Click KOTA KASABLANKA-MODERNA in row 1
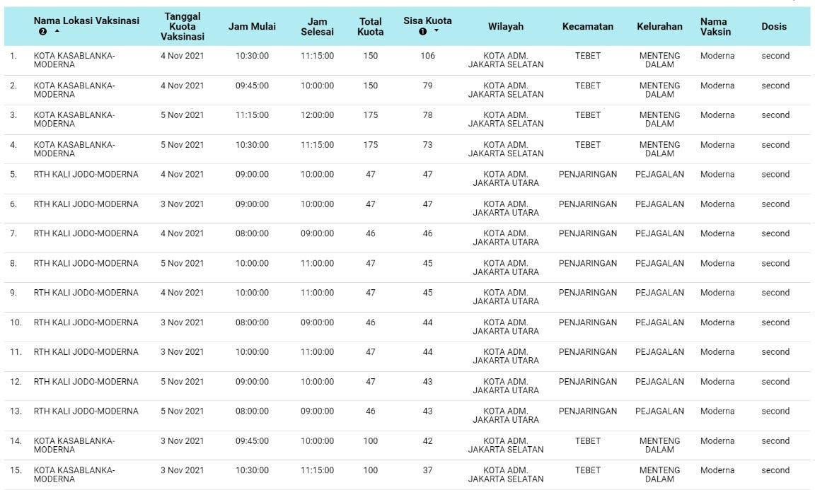815x490 pixels. 74,60
